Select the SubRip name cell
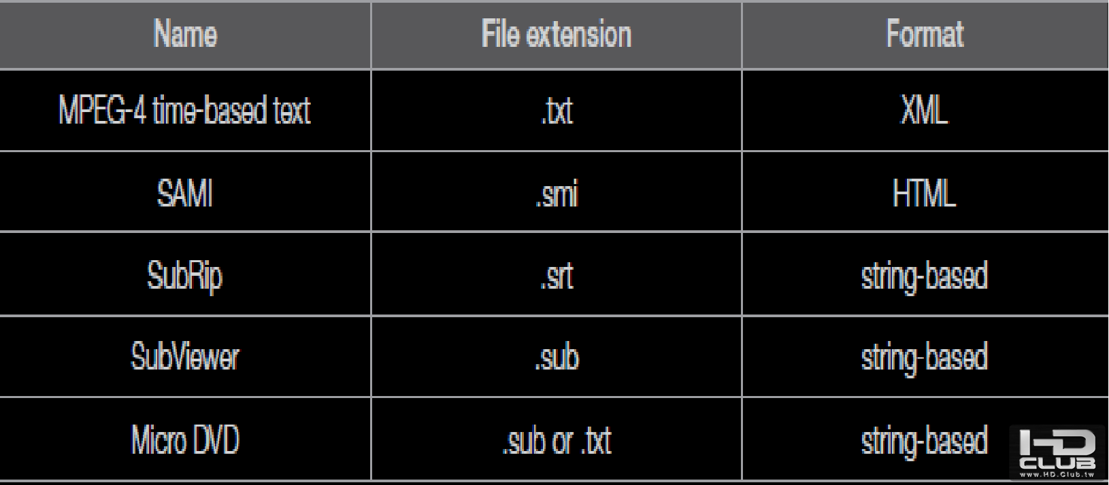The width and height of the screenshot is (1109, 485). pos(185,275)
